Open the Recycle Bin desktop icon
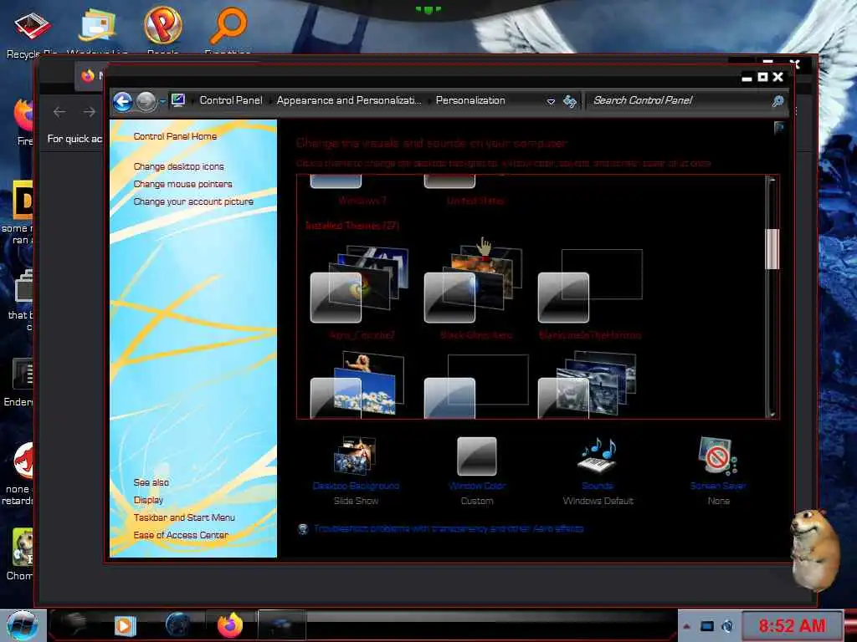Screen dimensions: 857x642 32,32
